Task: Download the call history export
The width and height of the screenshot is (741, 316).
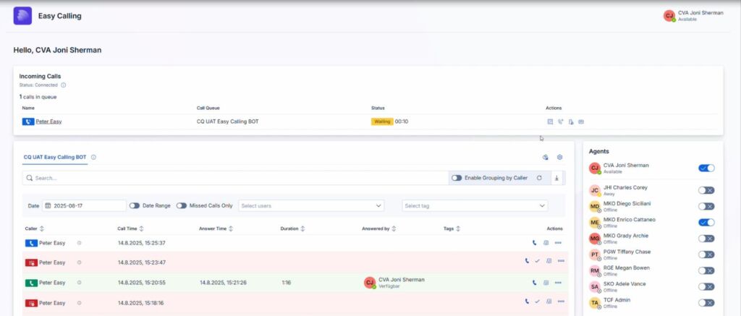Action: 556,177
